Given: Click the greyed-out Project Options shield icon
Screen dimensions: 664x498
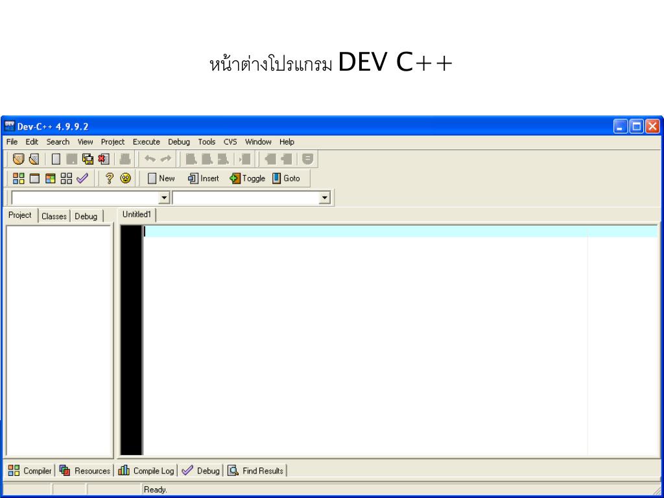Looking at the screenshot, I should click(x=308, y=160).
